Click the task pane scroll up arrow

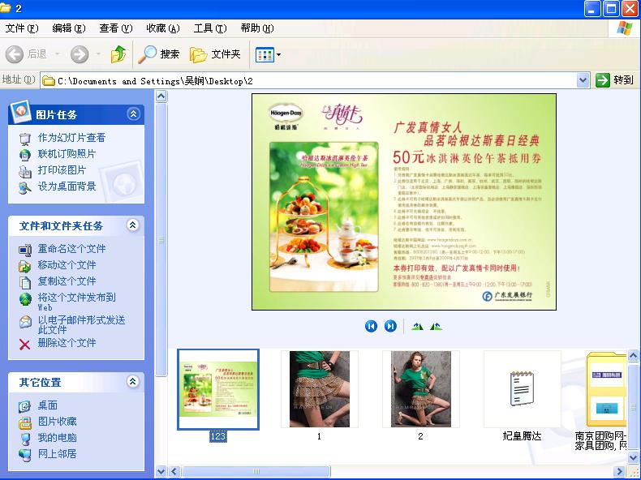pyautogui.click(x=161, y=96)
